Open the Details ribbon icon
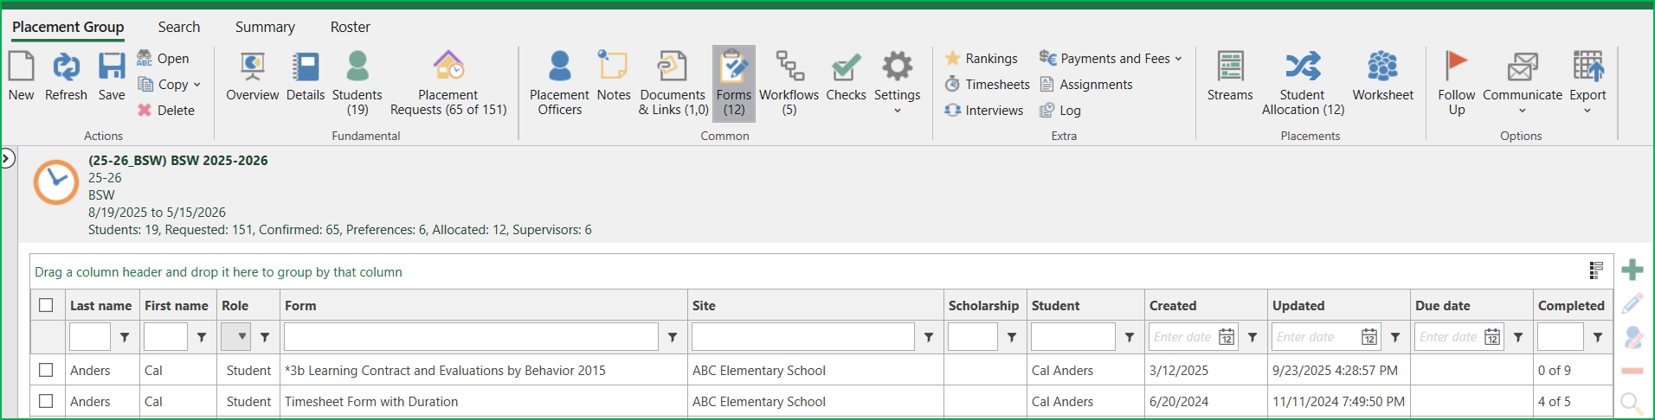Image resolution: width=1655 pixels, height=420 pixels. tap(306, 67)
